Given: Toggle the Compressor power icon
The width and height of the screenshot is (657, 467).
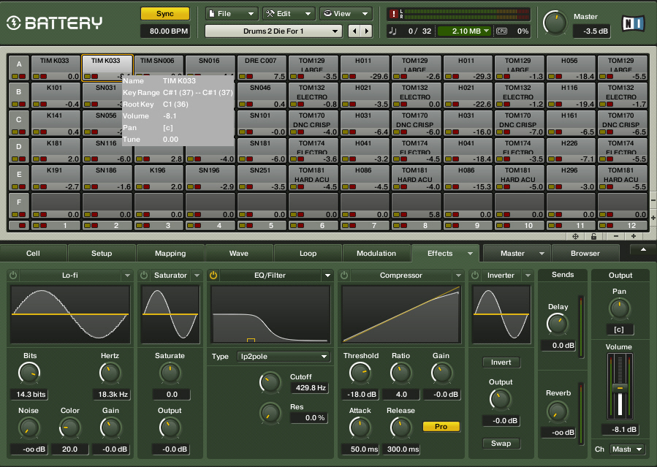Looking at the screenshot, I should pyautogui.click(x=344, y=276).
